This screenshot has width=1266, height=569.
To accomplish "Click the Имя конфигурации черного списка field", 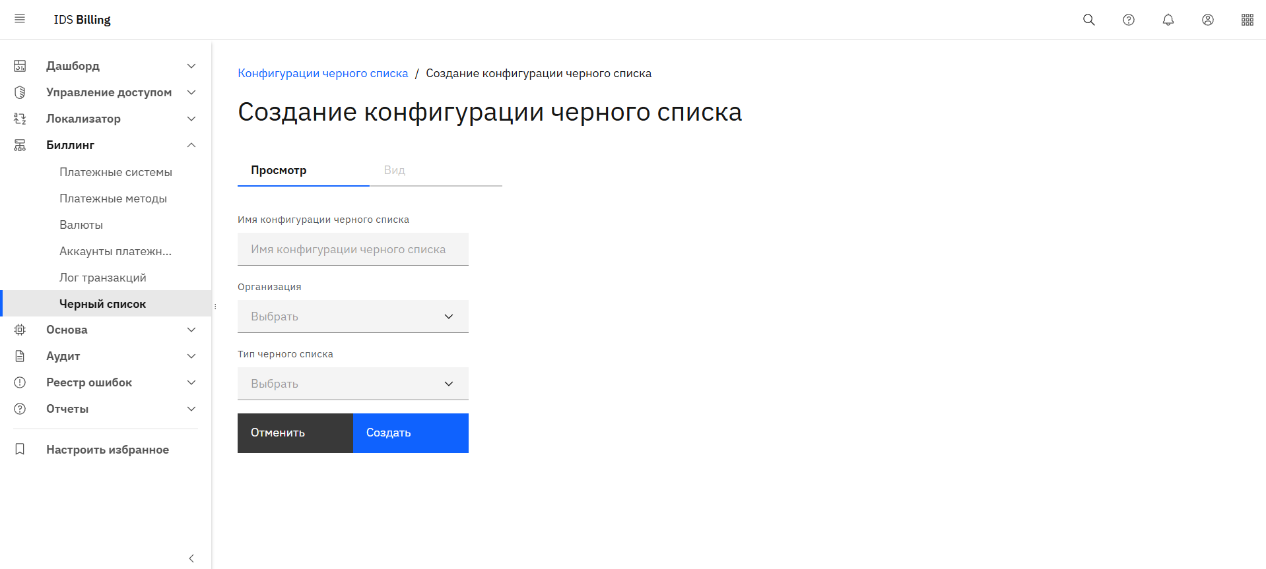I will 352,249.
